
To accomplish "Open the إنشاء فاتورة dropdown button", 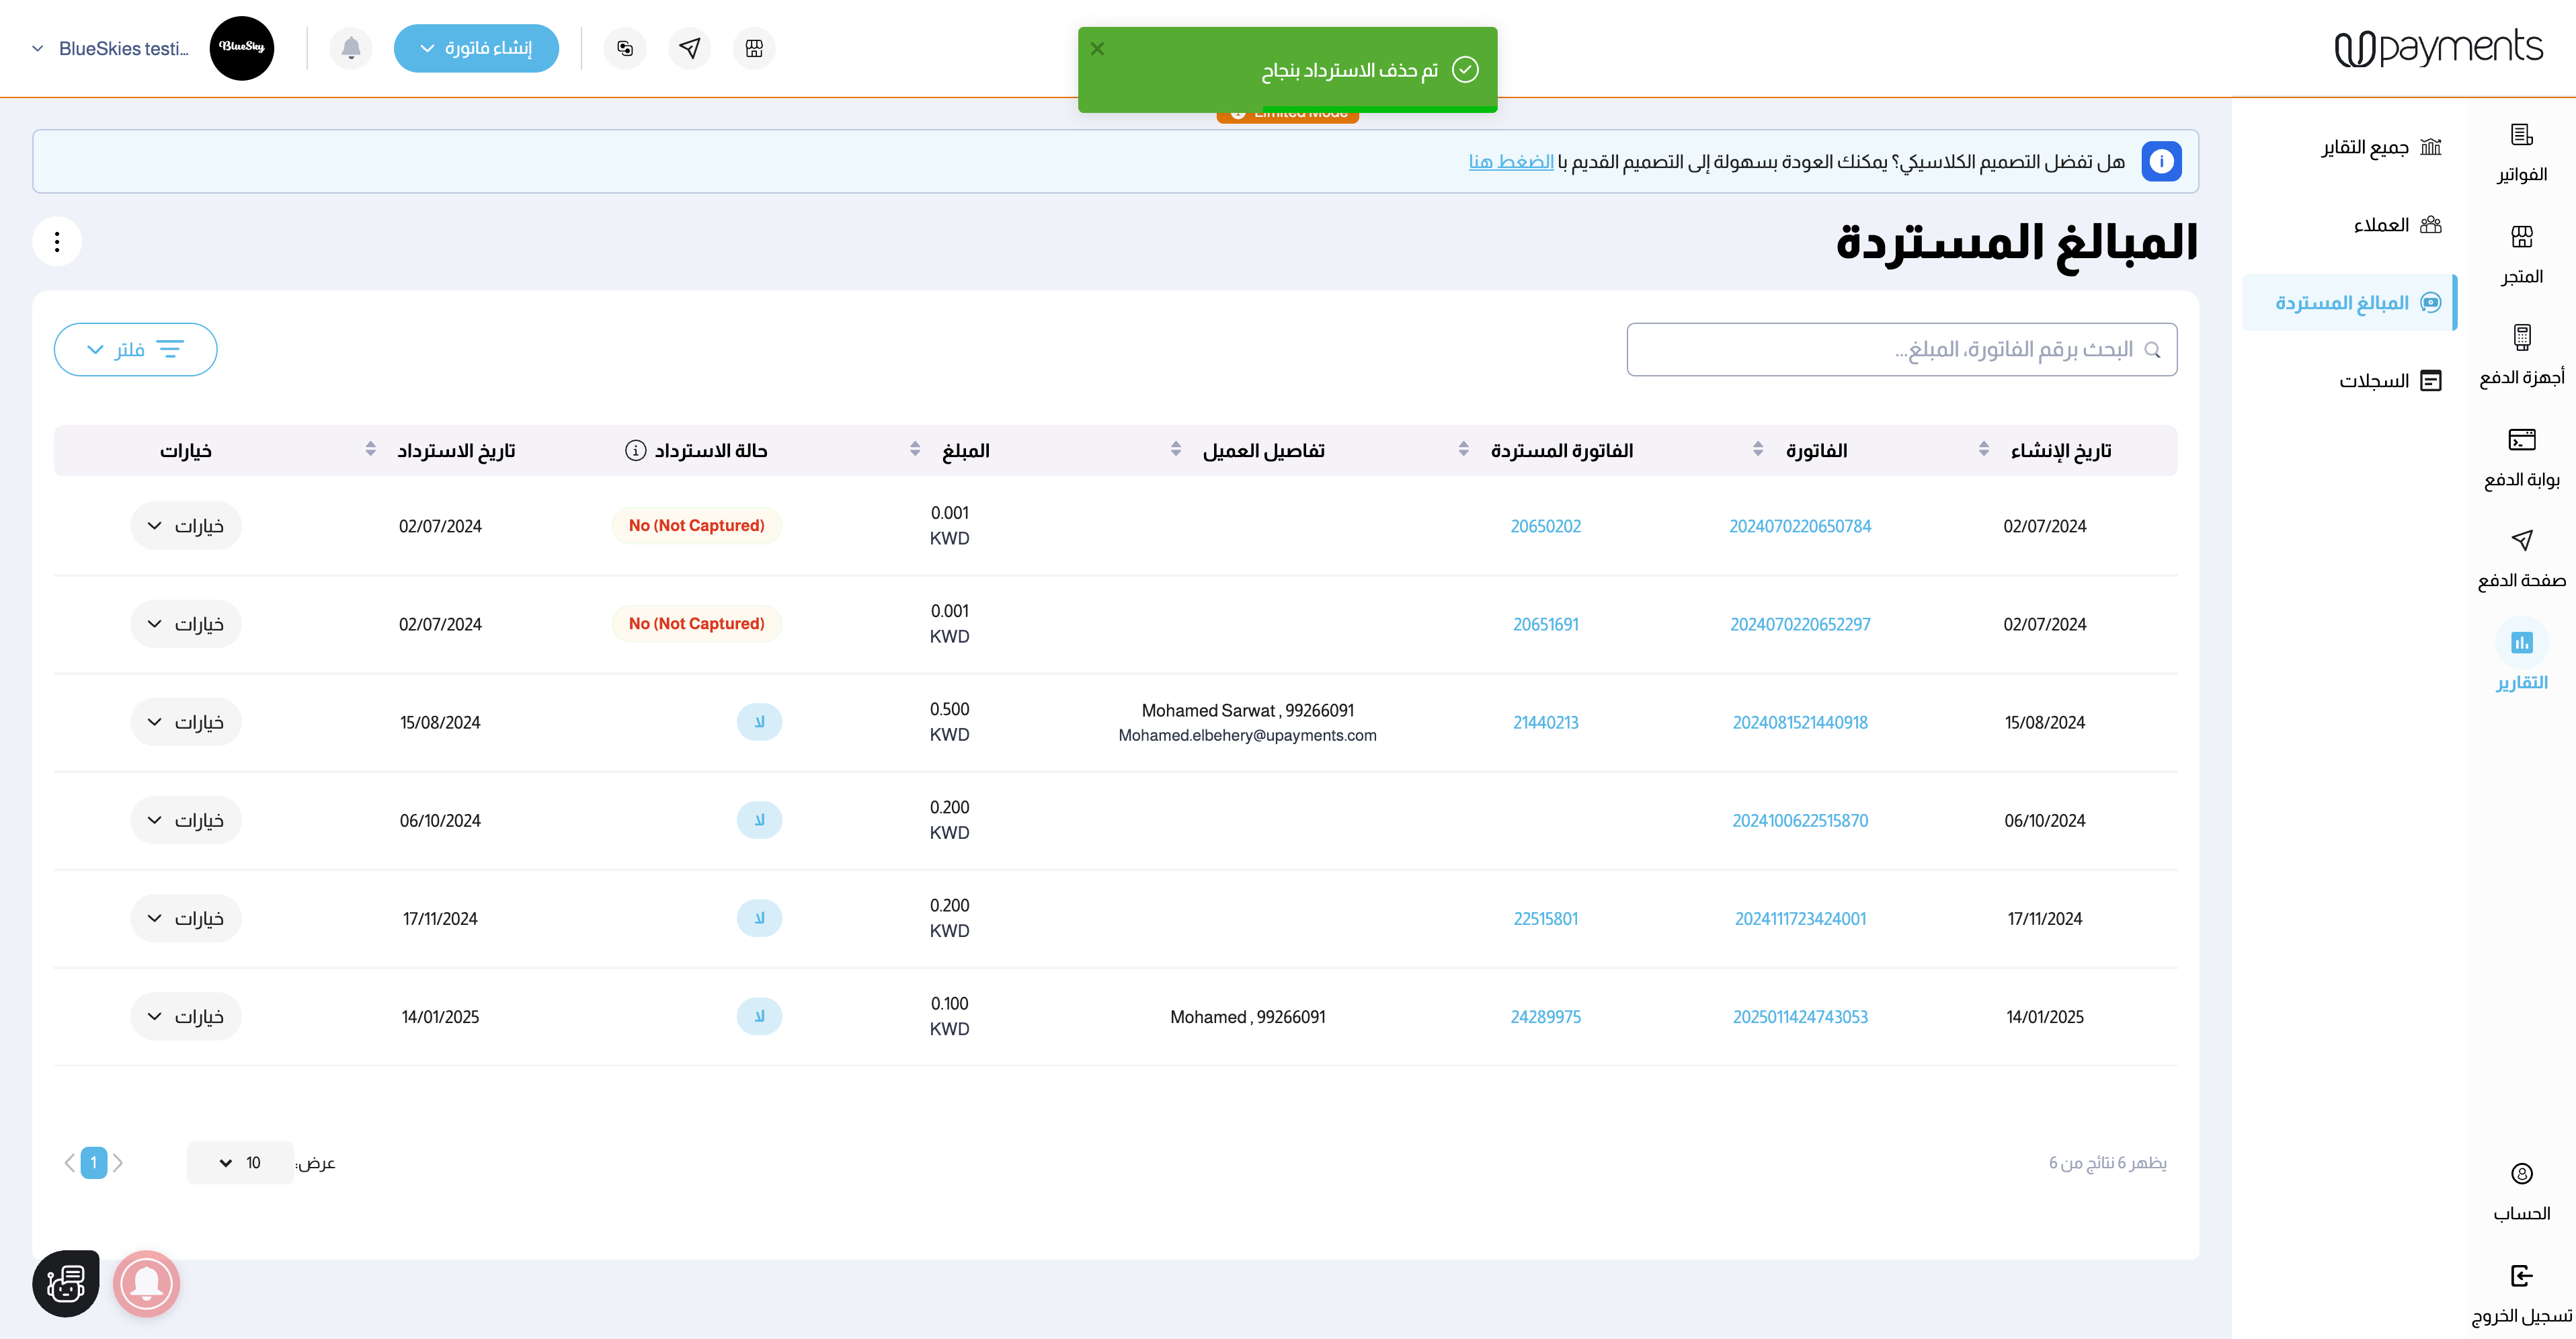I will [x=476, y=48].
